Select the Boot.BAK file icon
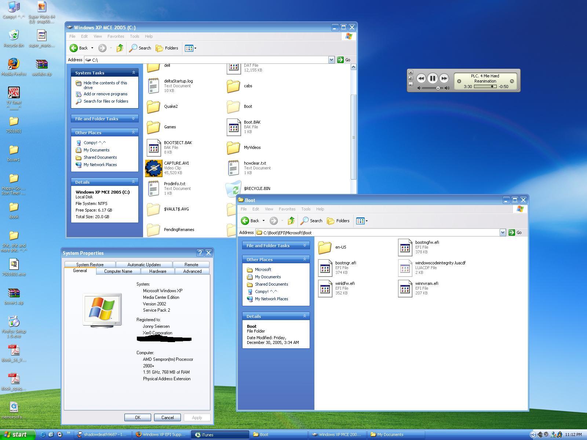 click(233, 127)
